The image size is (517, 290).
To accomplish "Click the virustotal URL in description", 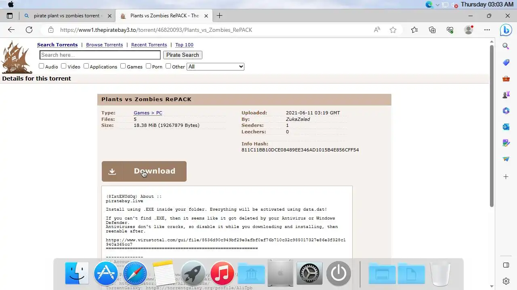I will pyautogui.click(x=226, y=242).
